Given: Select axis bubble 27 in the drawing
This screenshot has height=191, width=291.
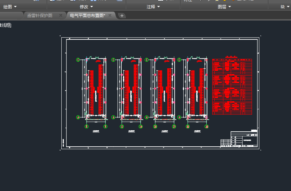Looking at the screenshot, I should click(174, 127).
